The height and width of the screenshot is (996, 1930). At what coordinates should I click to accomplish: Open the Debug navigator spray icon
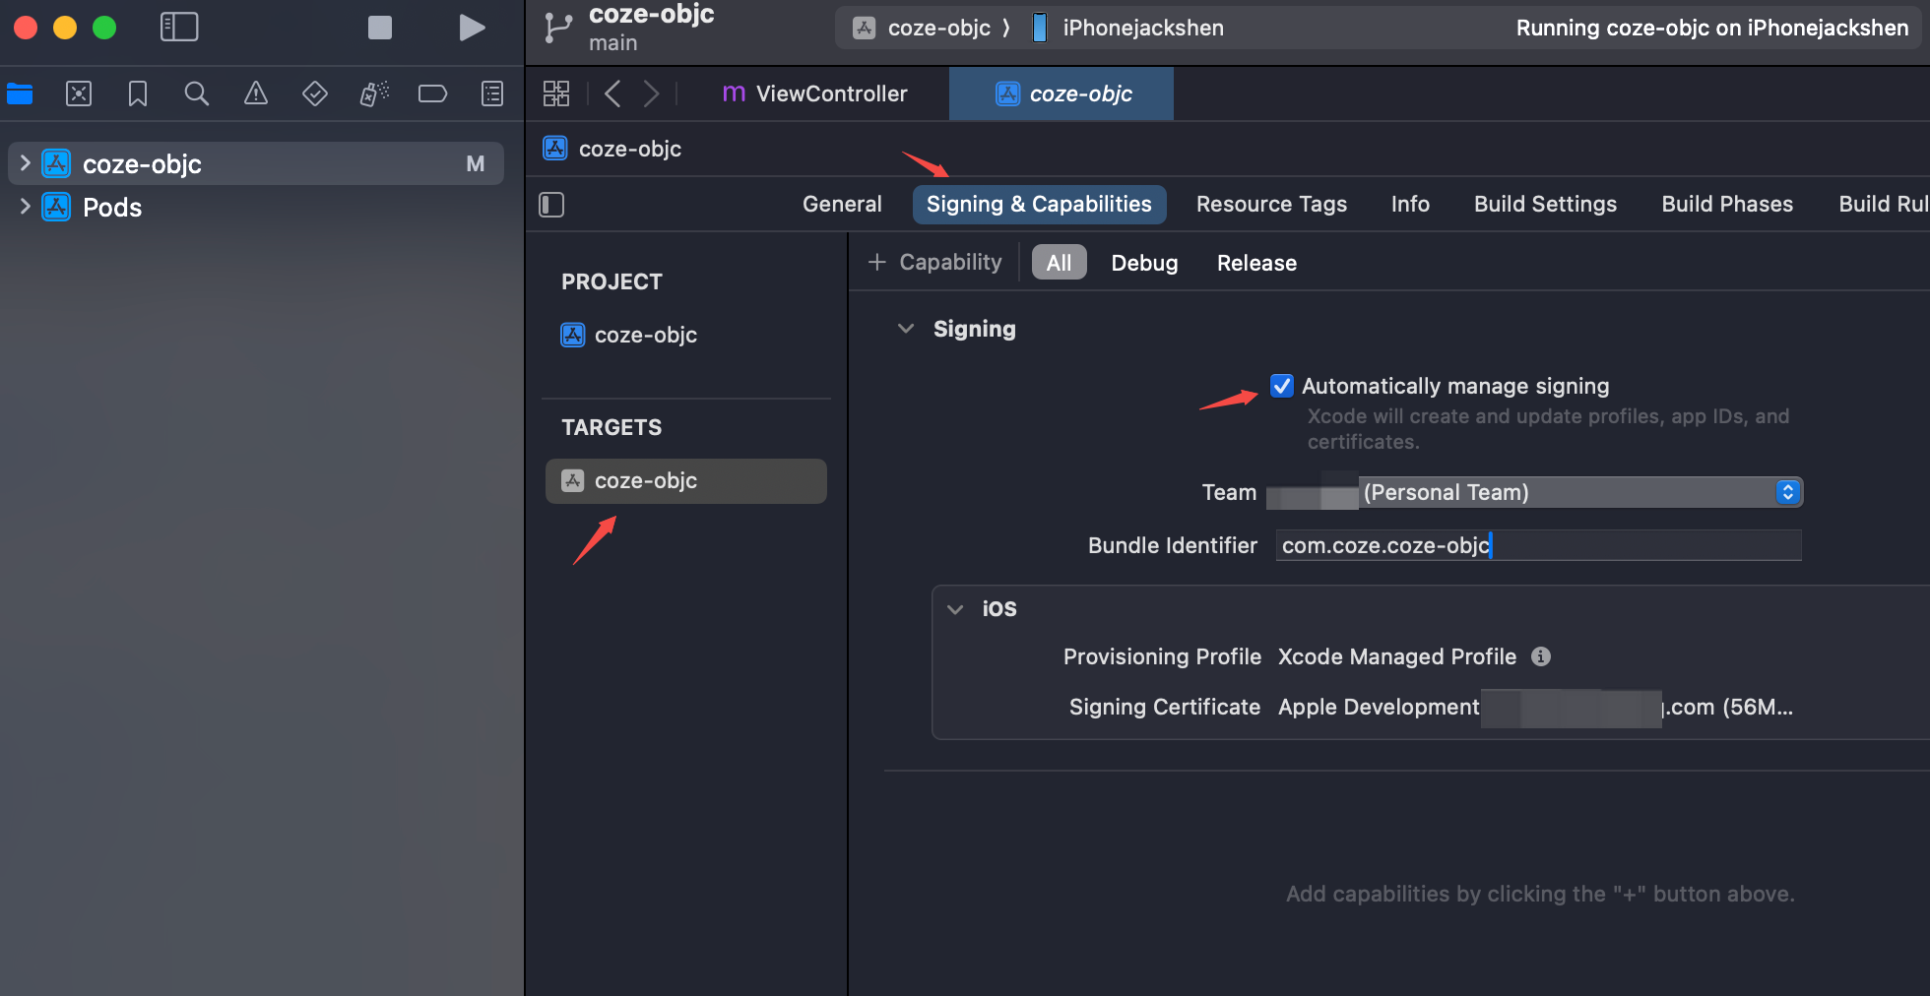coord(374,93)
